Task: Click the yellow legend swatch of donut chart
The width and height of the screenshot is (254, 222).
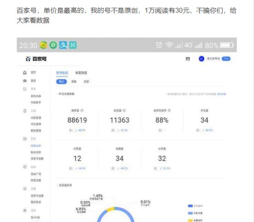Action: coord(190,220)
